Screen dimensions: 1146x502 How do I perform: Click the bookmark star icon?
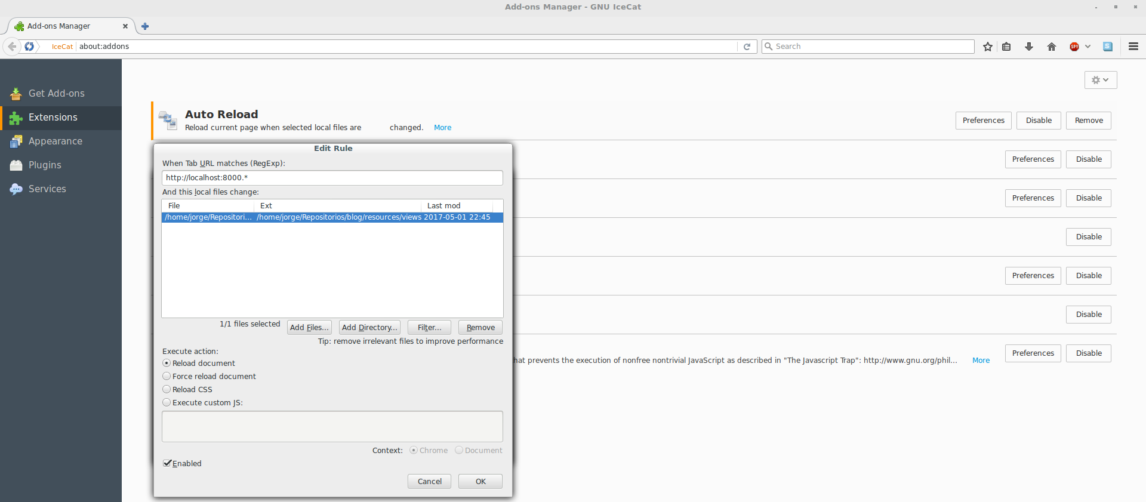pos(988,47)
